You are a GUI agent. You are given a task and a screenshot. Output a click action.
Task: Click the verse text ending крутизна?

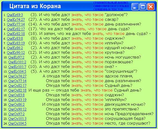[77, 53]
